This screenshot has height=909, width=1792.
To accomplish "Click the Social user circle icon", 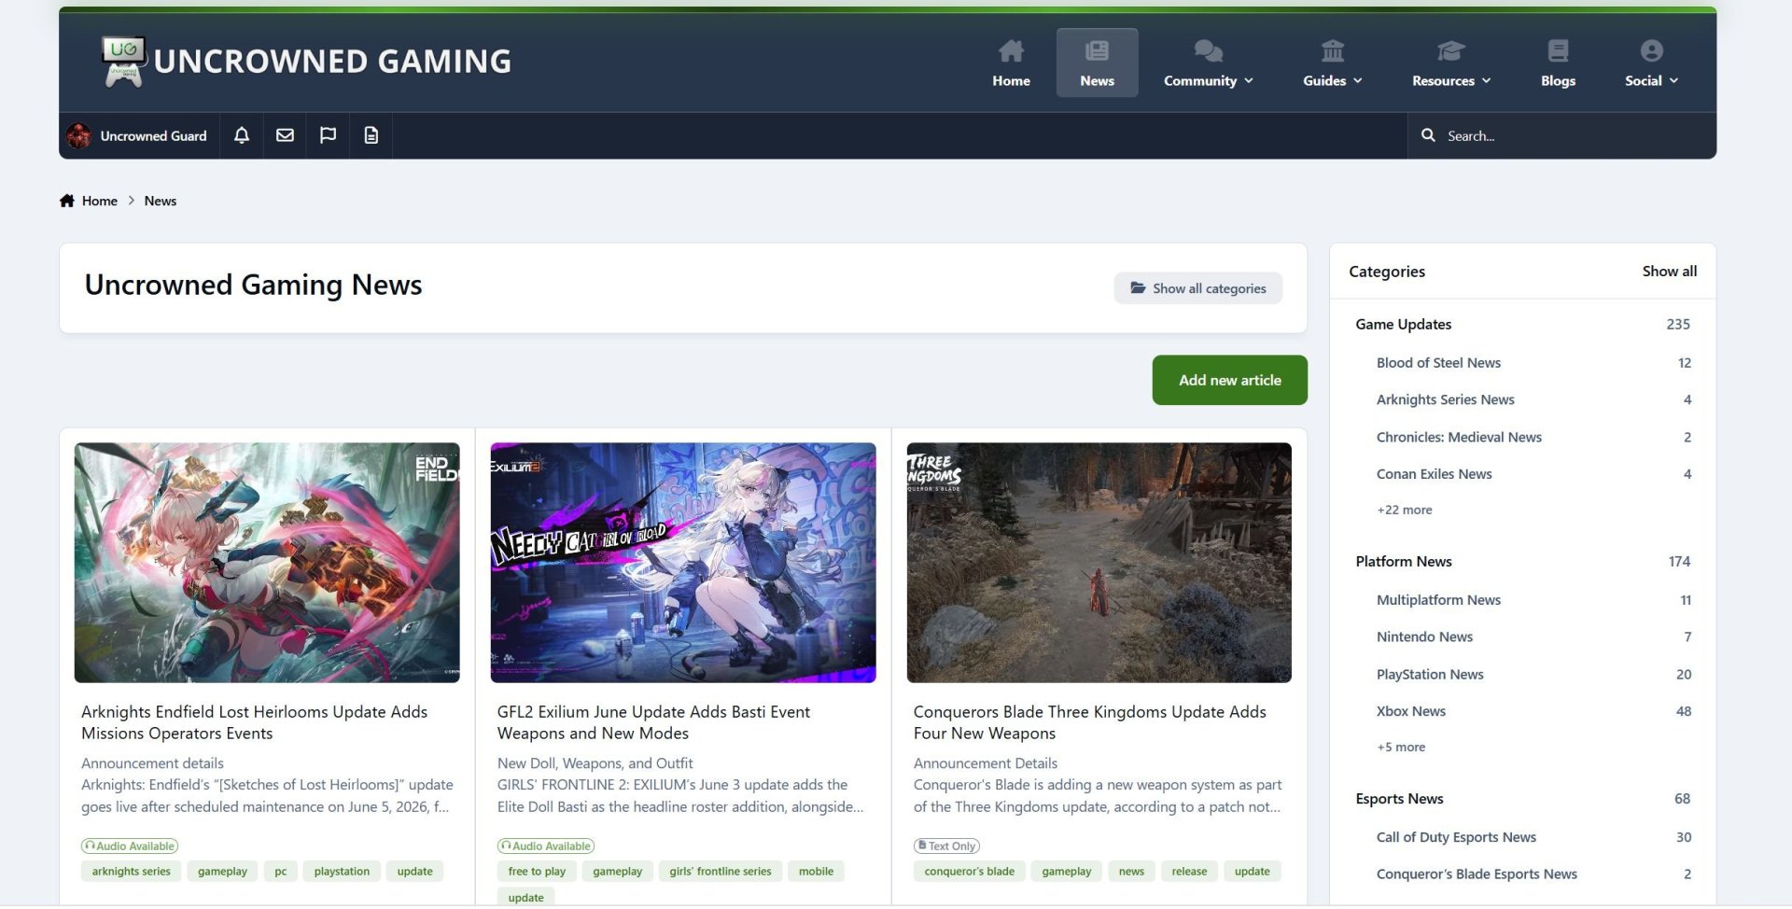I will [x=1651, y=50].
